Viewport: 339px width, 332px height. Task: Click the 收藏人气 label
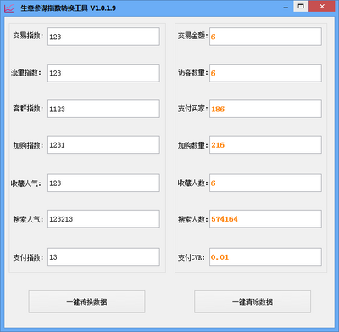click(26, 183)
